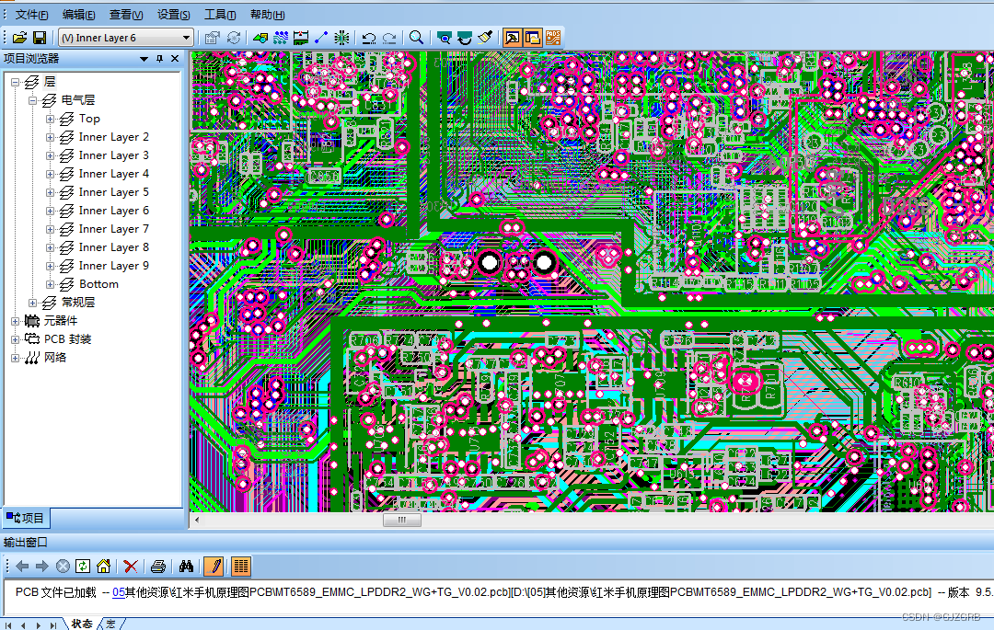The image size is (994, 630).
Task: Click the measure line tool icon
Action: (320, 37)
